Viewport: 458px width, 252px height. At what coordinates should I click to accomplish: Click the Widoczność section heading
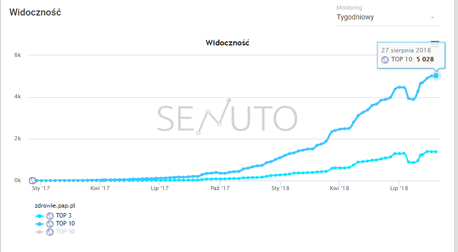click(x=35, y=12)
